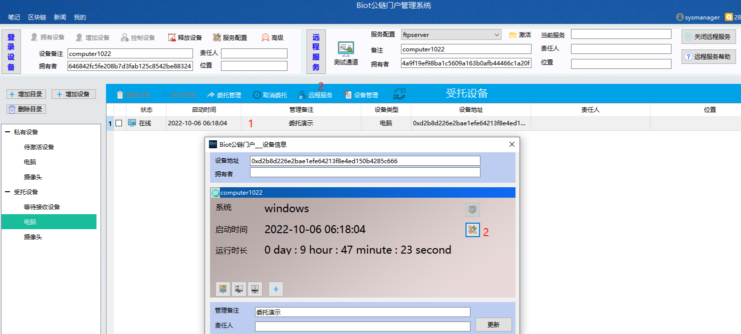Open the 新闻 menu

tap(60, 17)
